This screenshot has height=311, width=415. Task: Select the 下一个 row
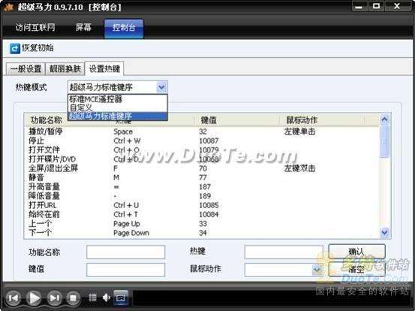(x=202, y=233)
